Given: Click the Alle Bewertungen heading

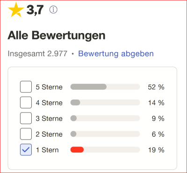Looking at the screenshot, I should pos(57,35).
